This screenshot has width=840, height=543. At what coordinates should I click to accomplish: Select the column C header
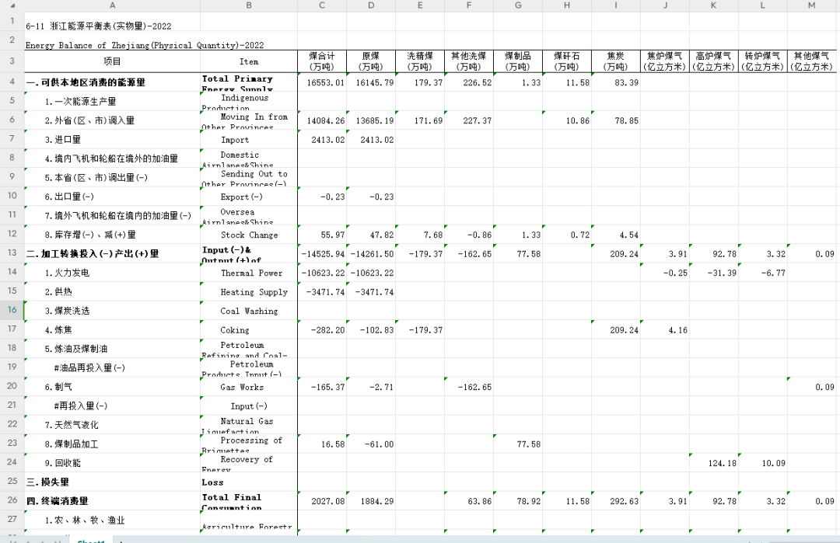tap(322, 5)
